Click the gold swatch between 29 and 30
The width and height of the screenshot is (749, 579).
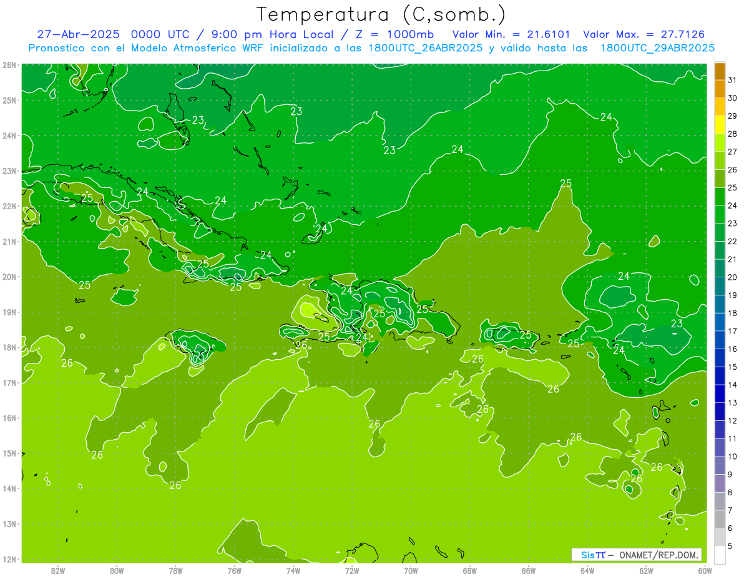(x=720, y=107)
